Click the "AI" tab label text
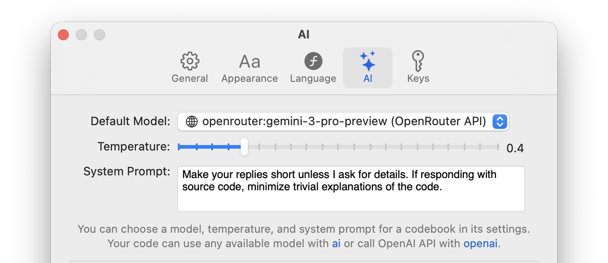Viewport: 608px width, 263px height. click(368, 79)
